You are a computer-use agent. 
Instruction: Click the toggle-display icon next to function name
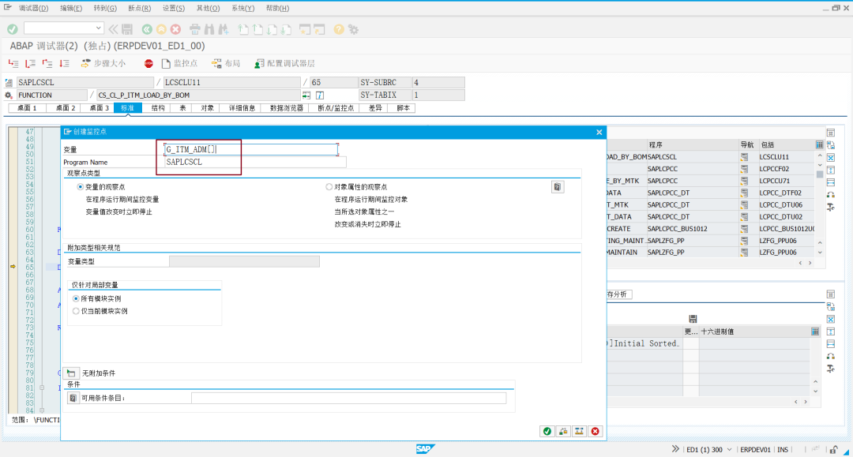(x=306, y=95)
